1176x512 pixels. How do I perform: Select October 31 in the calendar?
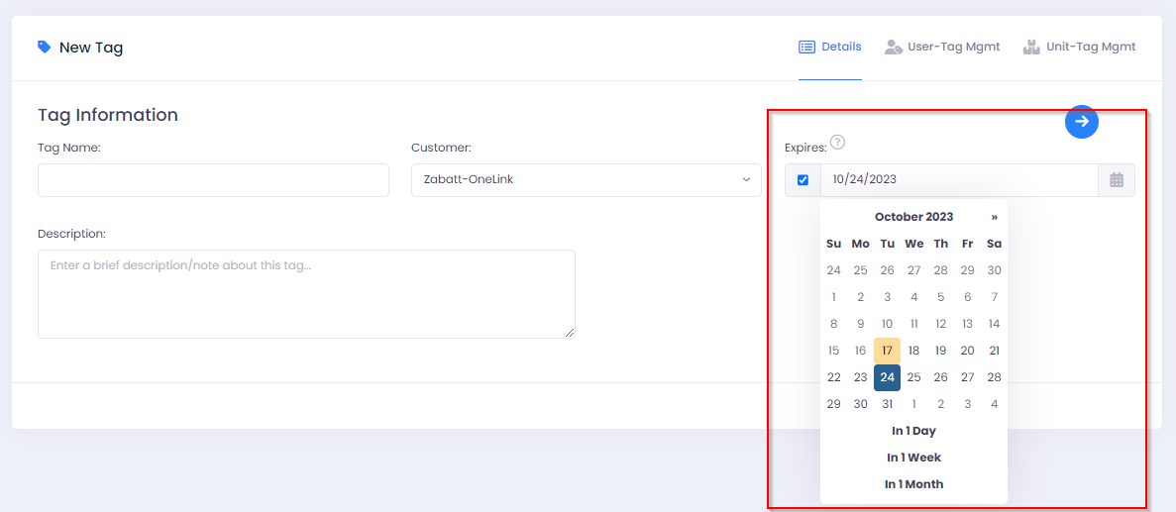[x=887, y=404]
